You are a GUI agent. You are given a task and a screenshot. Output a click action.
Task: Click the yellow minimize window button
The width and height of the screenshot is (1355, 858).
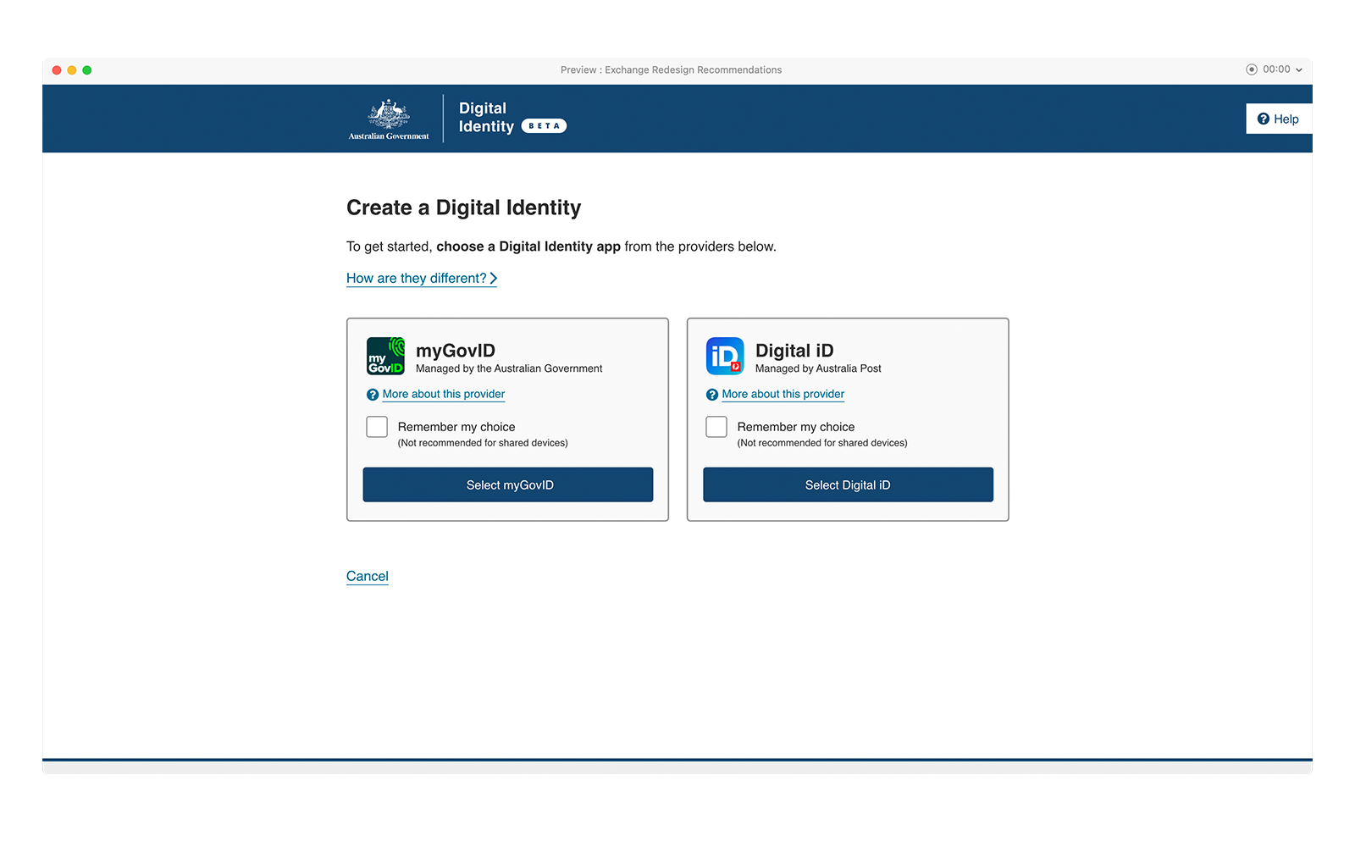click(72, 70)
